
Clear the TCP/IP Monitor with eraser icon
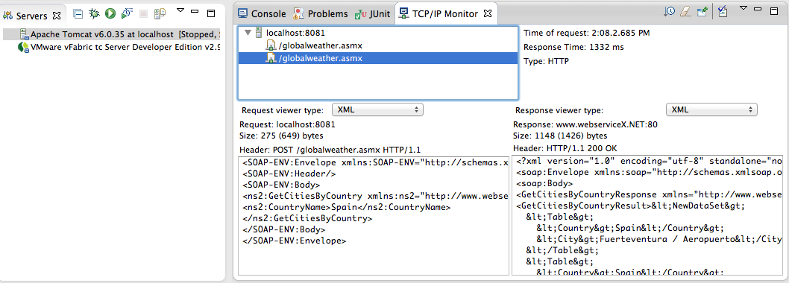pyautogui.click(x=685, y=12)
